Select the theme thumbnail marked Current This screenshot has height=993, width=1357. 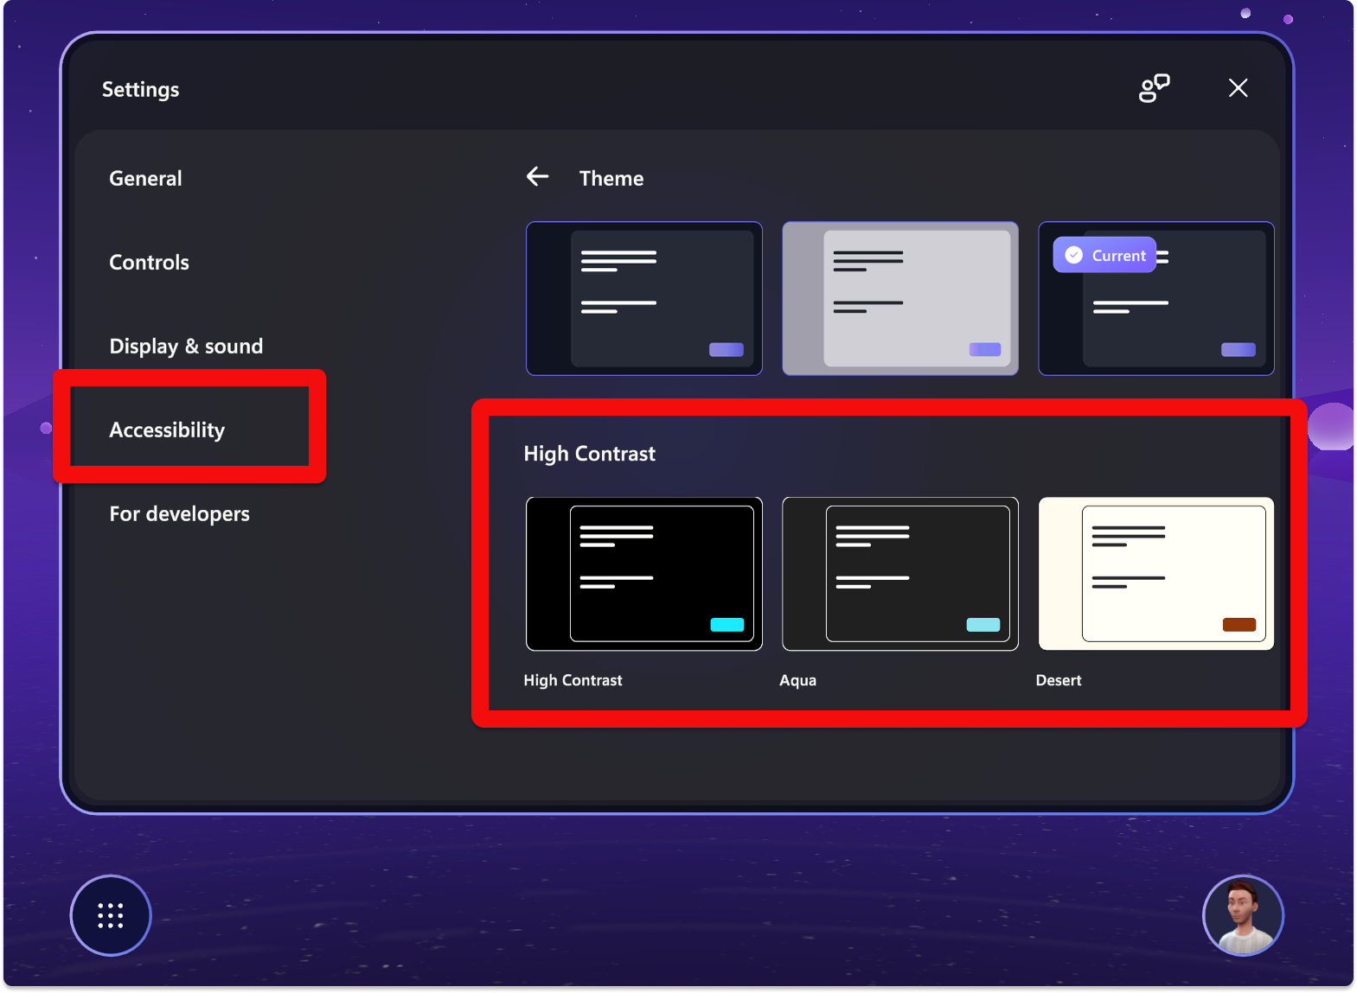point(1156,299)
